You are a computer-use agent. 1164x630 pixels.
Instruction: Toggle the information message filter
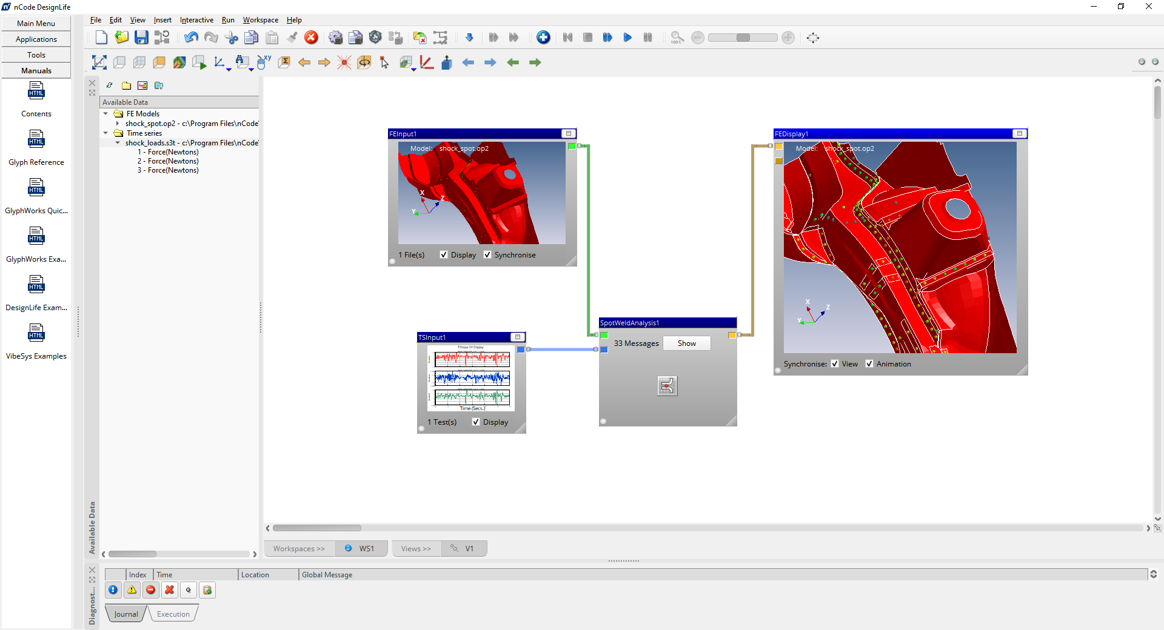(x=113, y=590)
